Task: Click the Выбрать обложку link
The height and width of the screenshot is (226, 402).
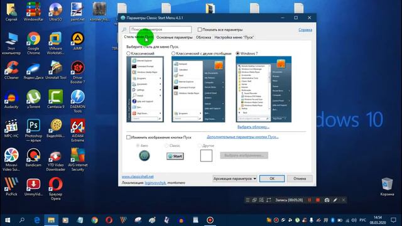Action: 253,127
